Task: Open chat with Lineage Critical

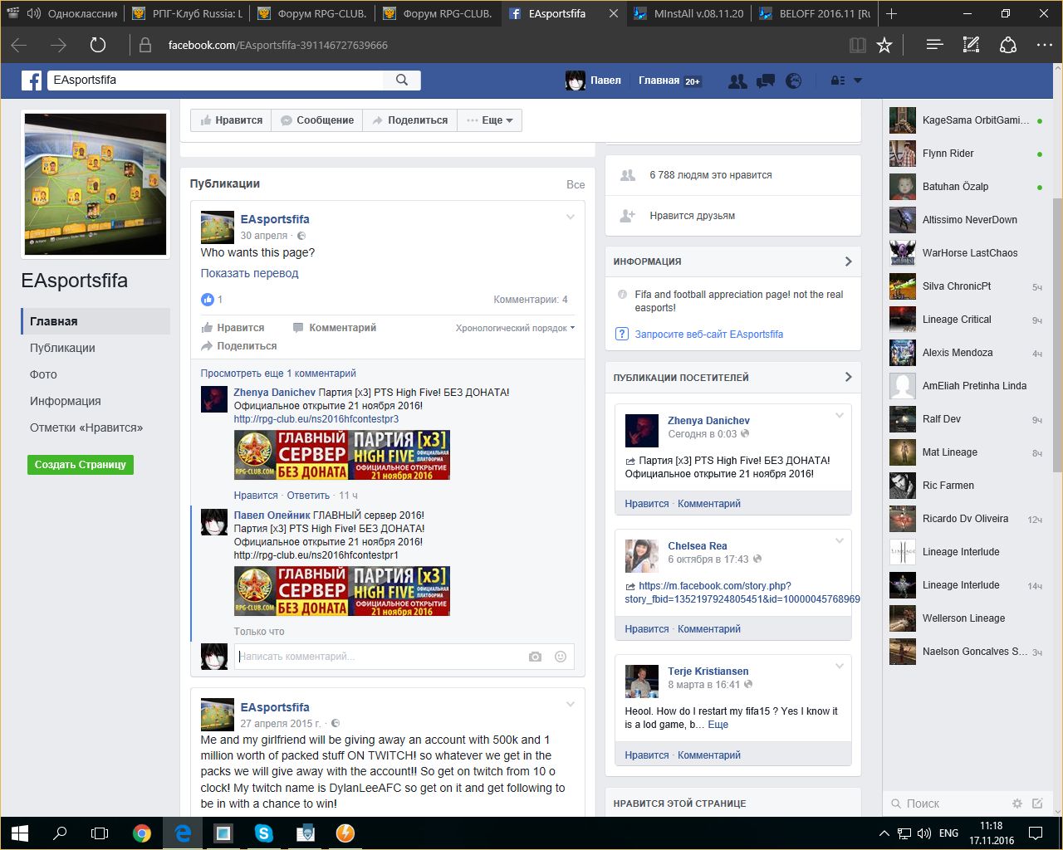Action: pos(966,320)
